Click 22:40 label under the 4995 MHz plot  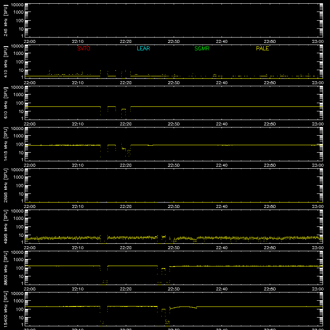(x=222, y=248)
